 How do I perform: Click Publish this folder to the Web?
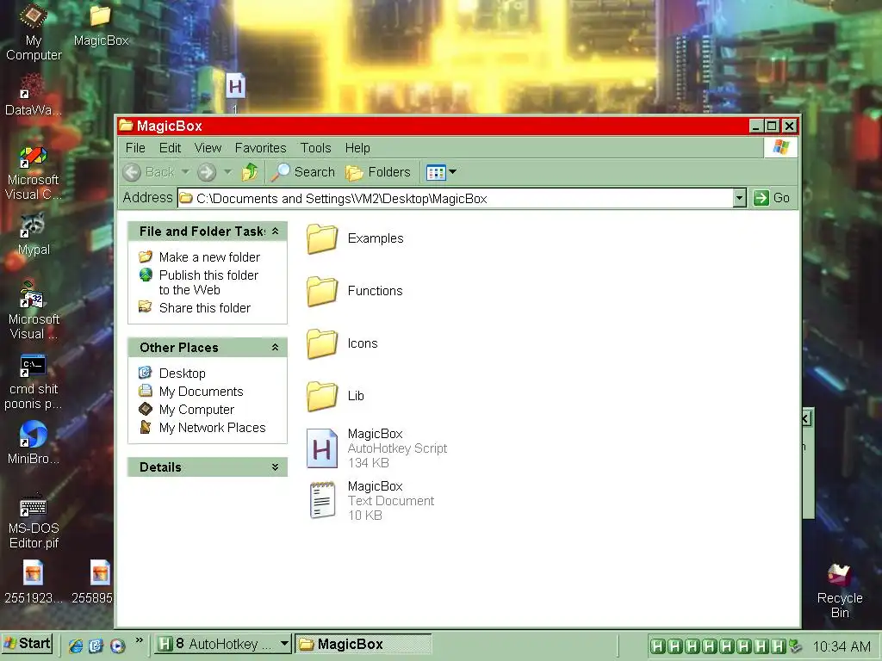coord(198,282)
